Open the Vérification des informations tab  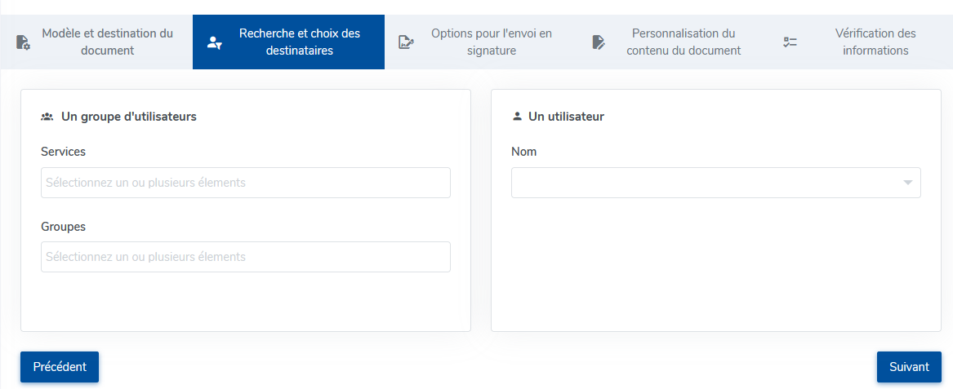pos(862,42)
